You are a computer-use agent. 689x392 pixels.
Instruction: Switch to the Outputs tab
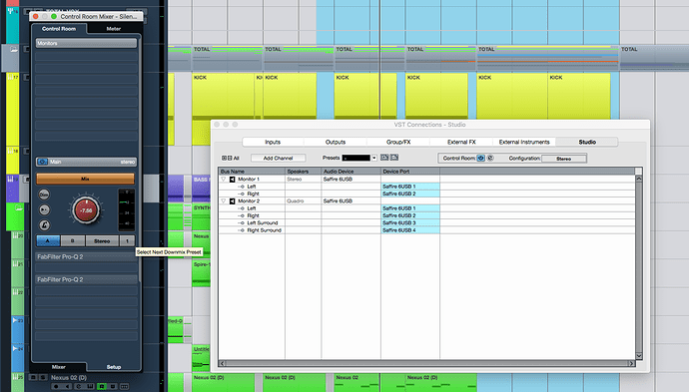(336, 142)
